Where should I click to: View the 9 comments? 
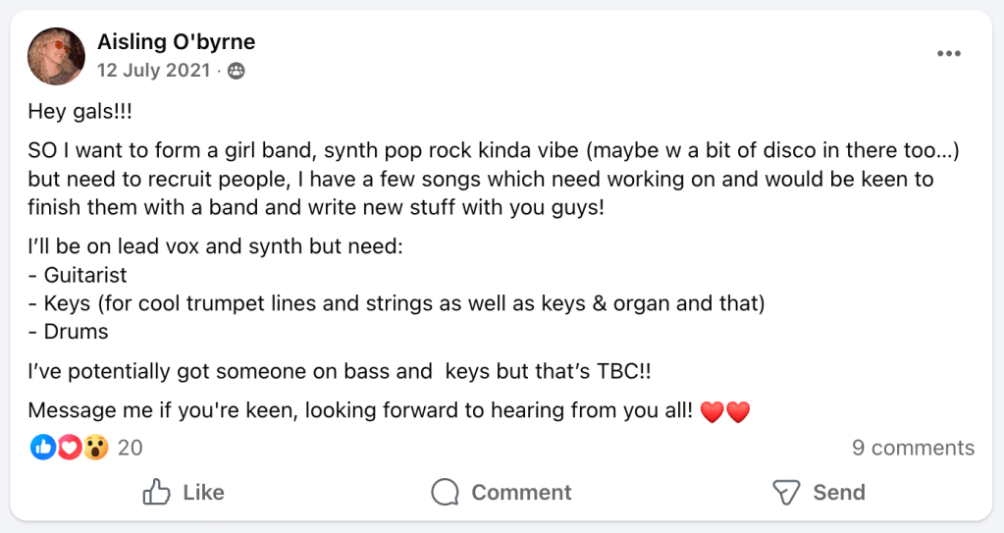click(913, 448)
